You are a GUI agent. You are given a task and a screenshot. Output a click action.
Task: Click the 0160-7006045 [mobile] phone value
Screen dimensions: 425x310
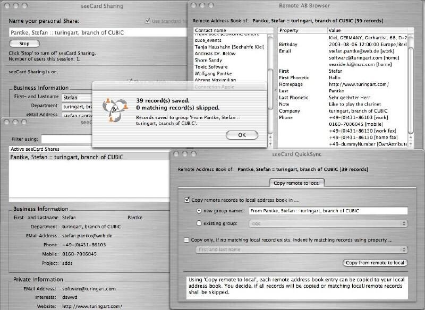[x=355, y=124]
